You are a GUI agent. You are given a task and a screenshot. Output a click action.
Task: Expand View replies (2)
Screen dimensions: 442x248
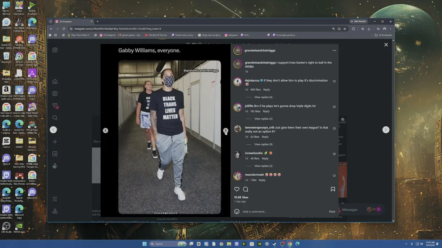coord(263,119)
